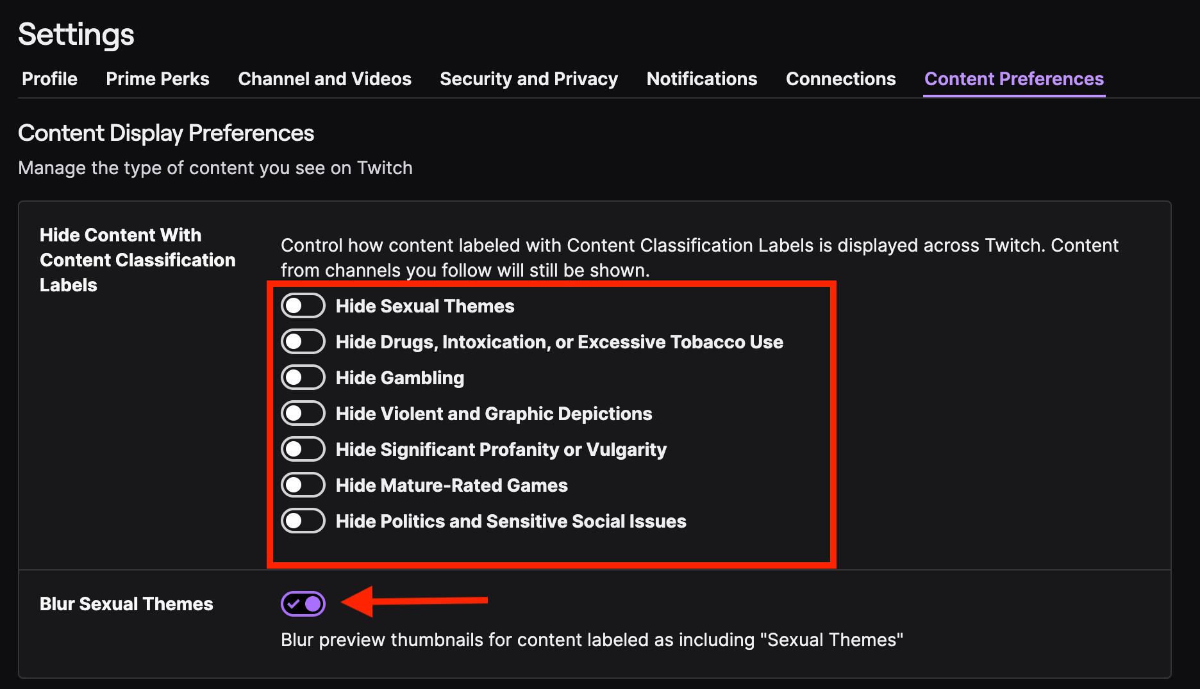Click the Content Display Preferences heading
Screen dimensions: 1200x689
coord(166,133)
